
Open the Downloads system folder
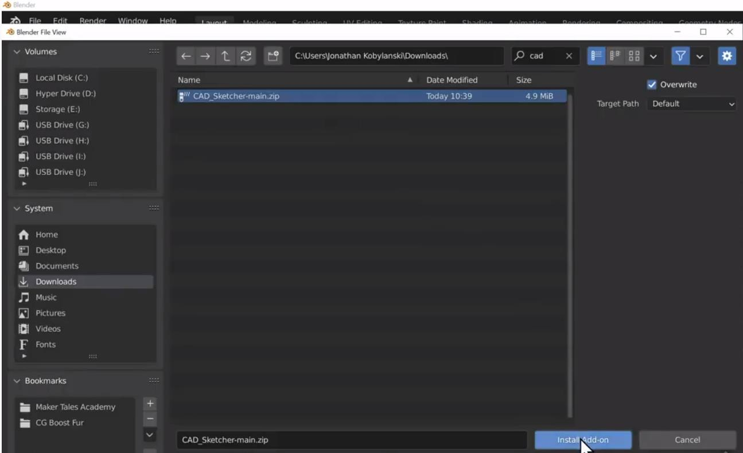click(56, 282)
